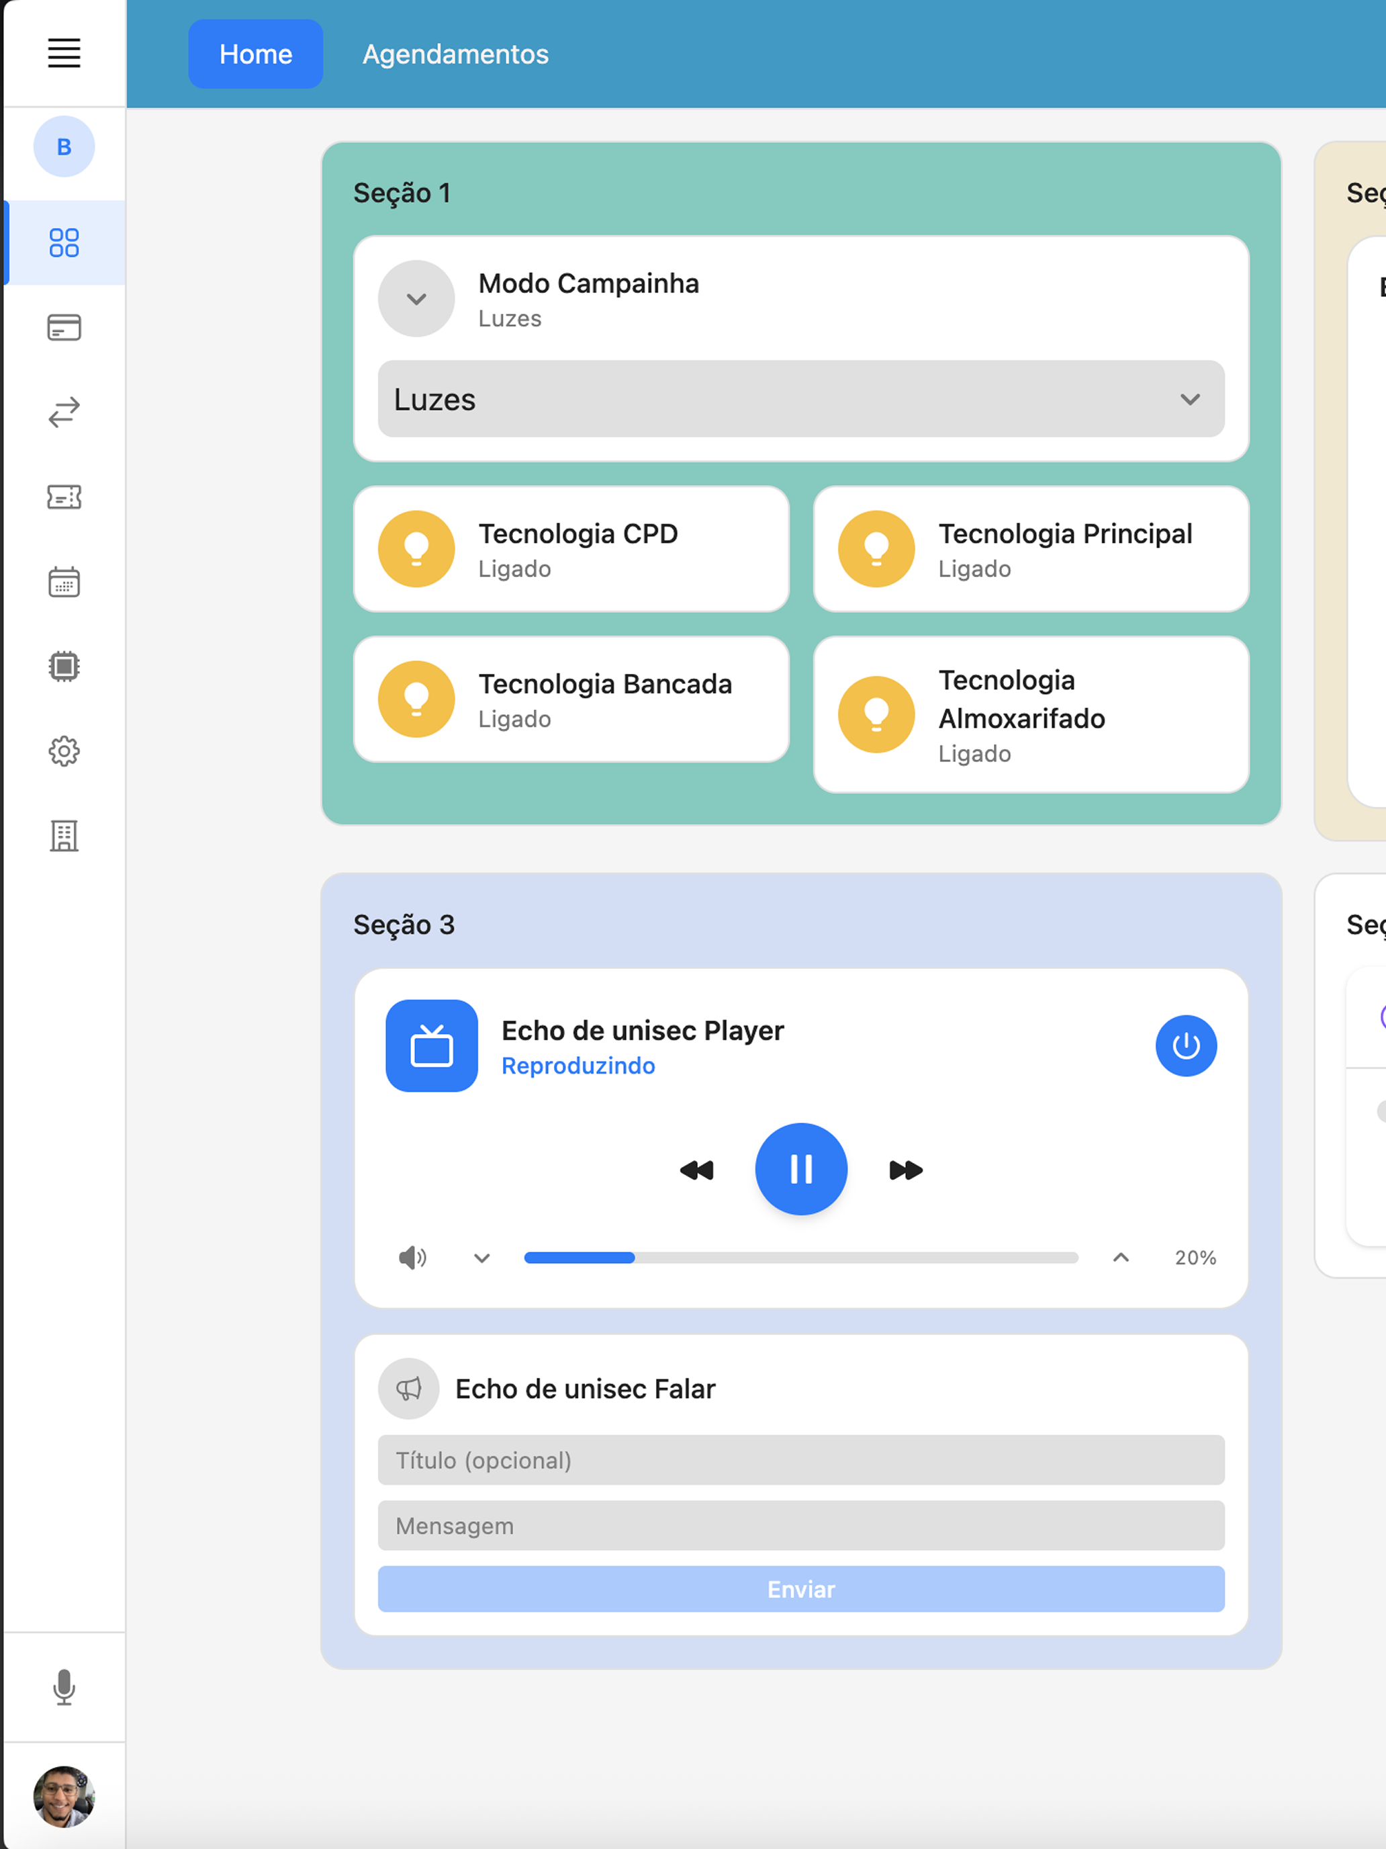1386x1849 pixels.
Task: Skip to the next track
Action: point(906,1170)
